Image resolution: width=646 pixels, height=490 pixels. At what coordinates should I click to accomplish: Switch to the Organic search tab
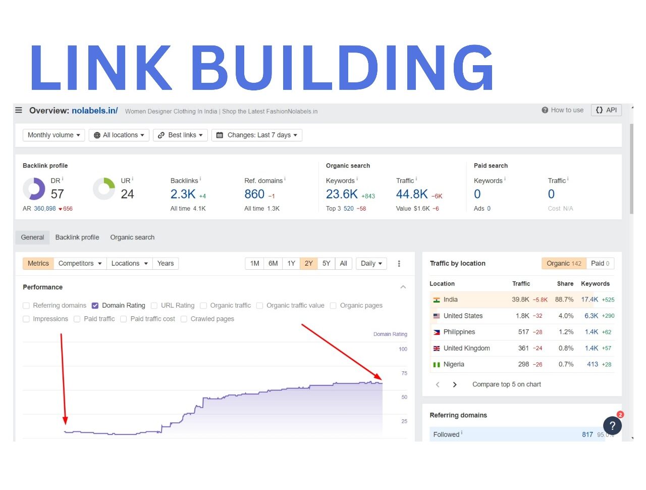pyautogui.click(x=132, y=237)
